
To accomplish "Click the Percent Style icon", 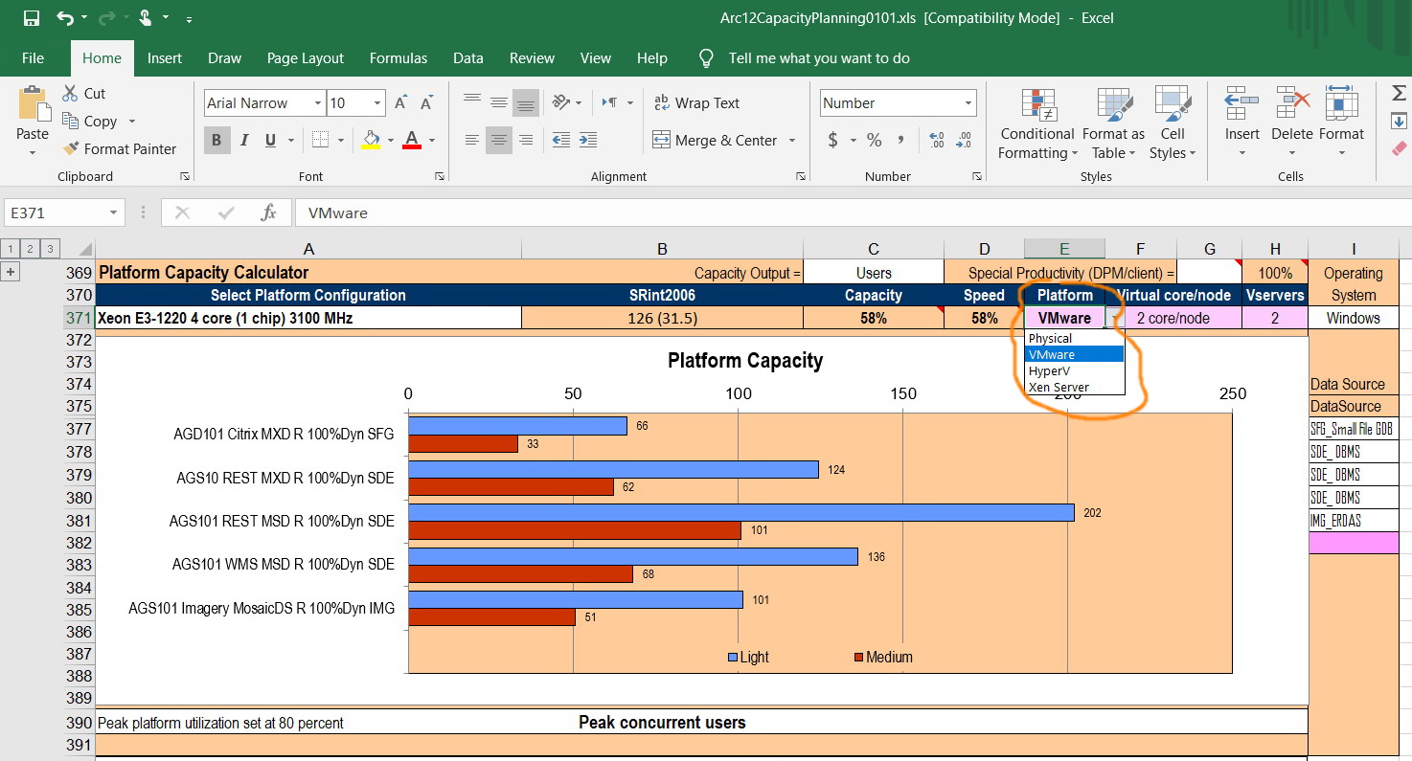I will coord(874,140).
